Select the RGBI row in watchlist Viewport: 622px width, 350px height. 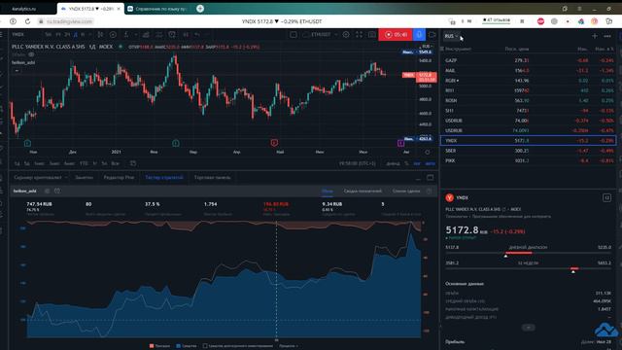(529, 81)
